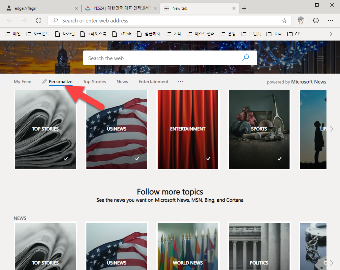The height and width of the screenshot is (270, 340).
Task: Select the Politics topic card
Action: pos(259,246)
